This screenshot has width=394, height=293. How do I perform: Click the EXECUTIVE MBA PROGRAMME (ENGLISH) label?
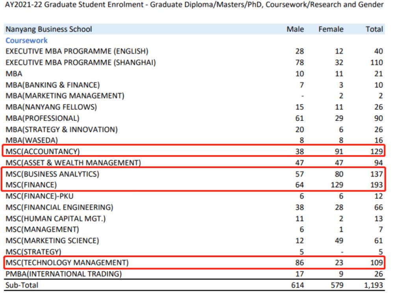coord(76,51)
